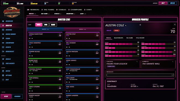
Task: Favorite Austin Cole with star icon
Action: (140, 25)
